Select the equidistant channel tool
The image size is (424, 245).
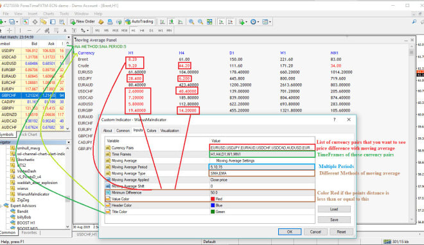[47, 31]
